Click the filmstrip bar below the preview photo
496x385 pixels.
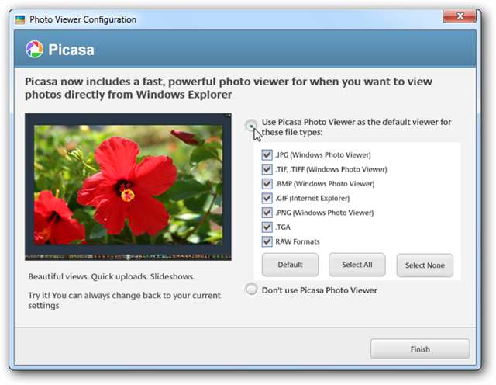pos(128,257)
